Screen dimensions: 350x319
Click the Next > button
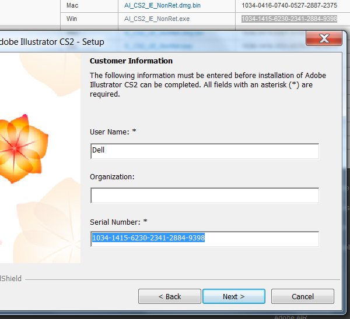click(x=234, y=296)
